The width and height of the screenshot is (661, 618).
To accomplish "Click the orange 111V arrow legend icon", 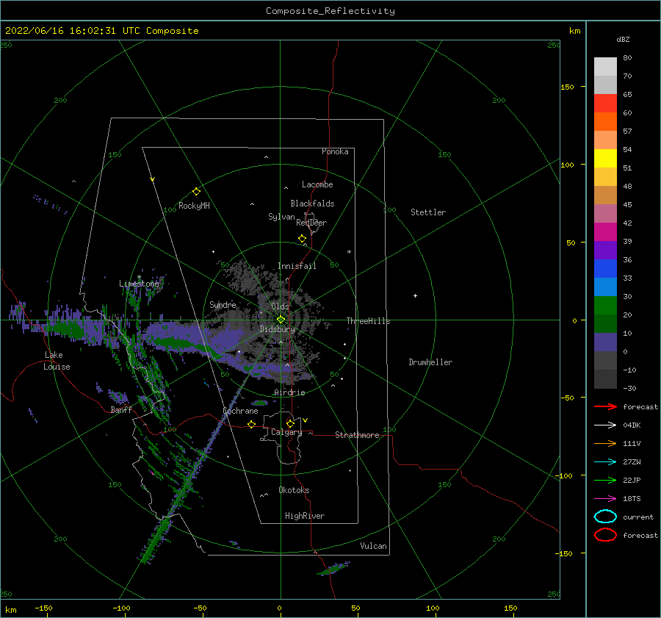I will (x=605, y=443).
